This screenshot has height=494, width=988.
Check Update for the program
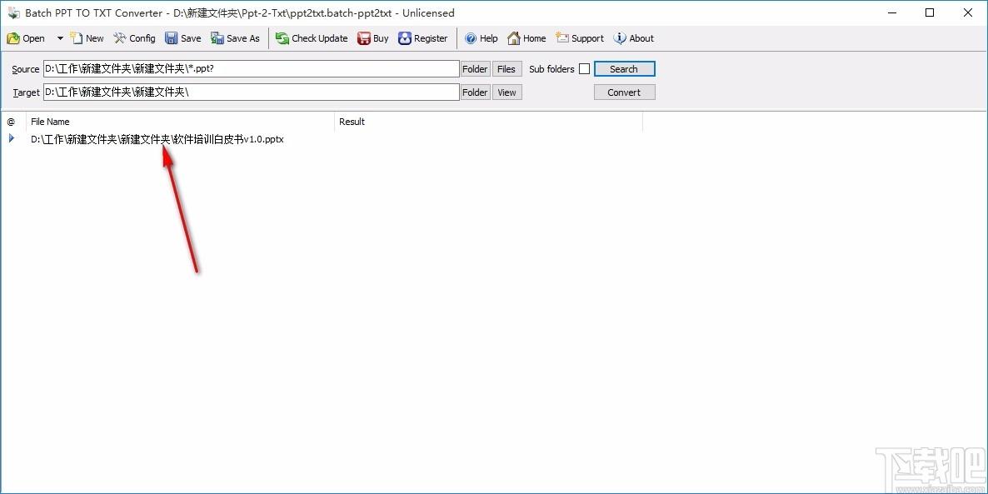tap(312, 38)
